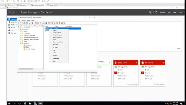Open the All Tasks submenu arrow

[x=67, y=48]
